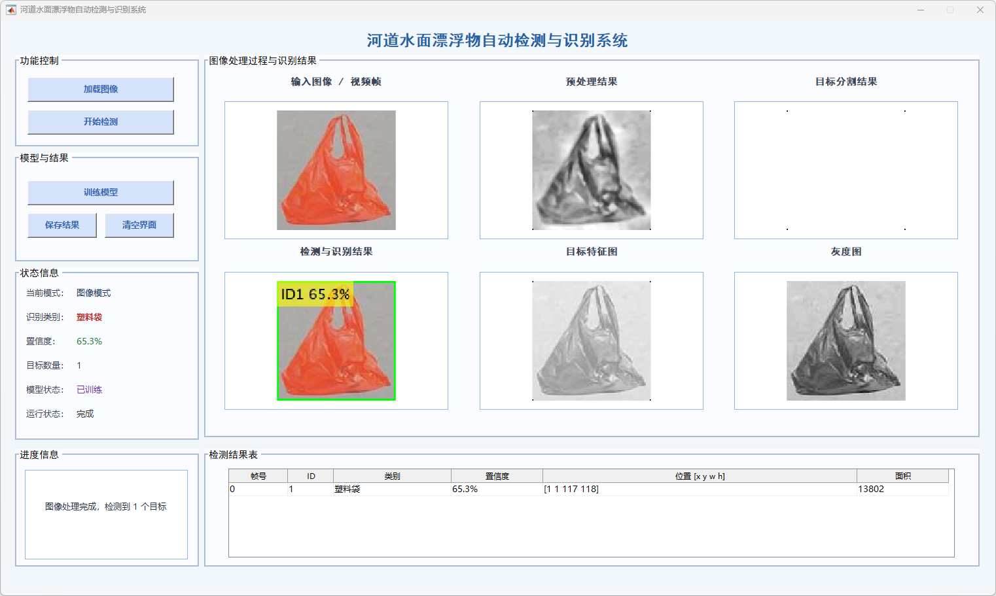Click the MATLAB app icon in title bar
The image size is (996, 596).
[11, 10]
